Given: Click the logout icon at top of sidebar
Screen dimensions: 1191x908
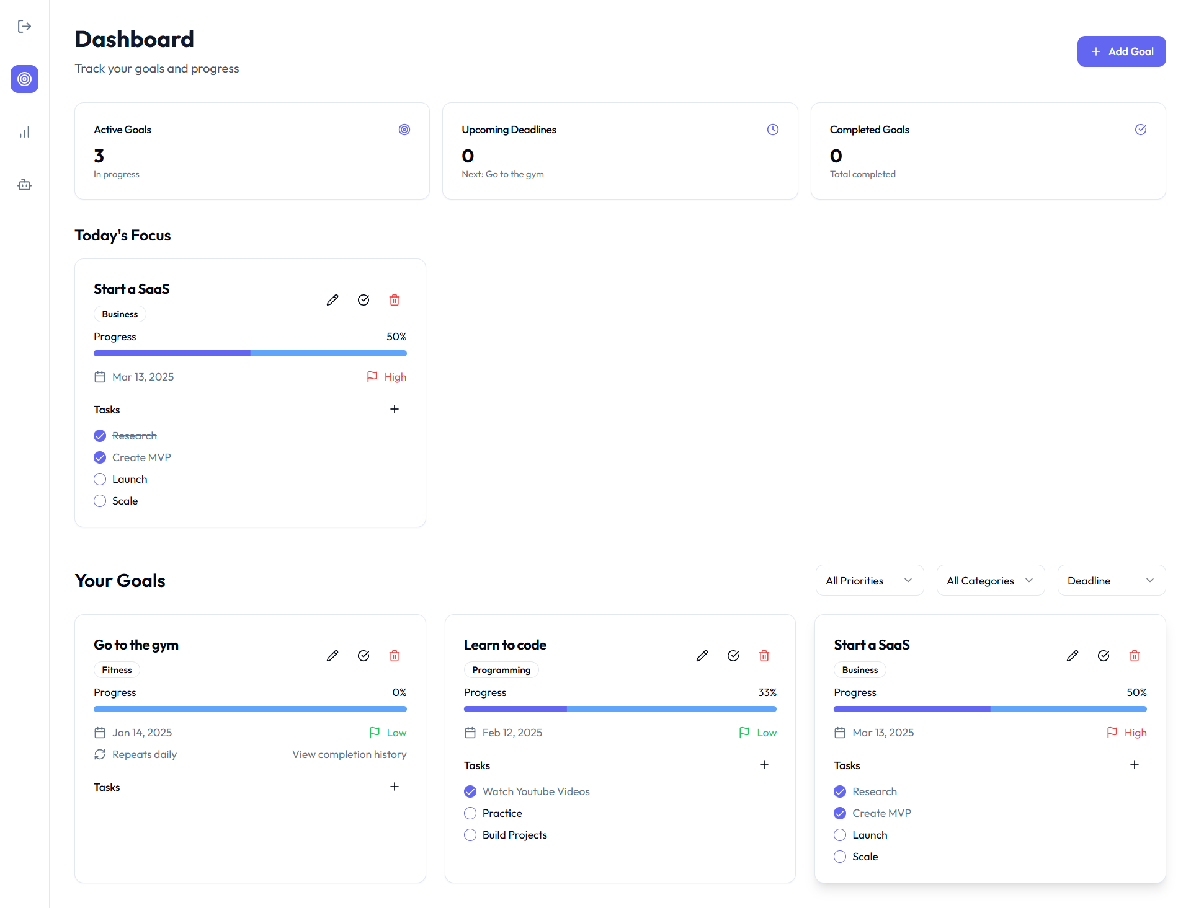Looking at the screenshot, I should pos(24,26).
